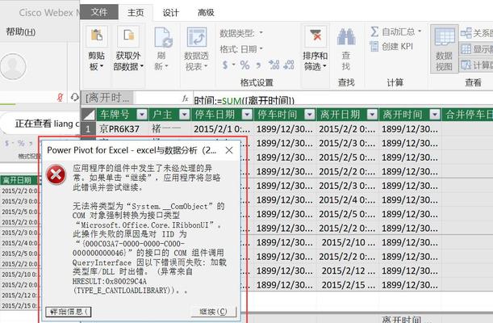The image size is (493, 323).
Task: Click the 刷新 refresh icon
Action: [x=162, y=38]
